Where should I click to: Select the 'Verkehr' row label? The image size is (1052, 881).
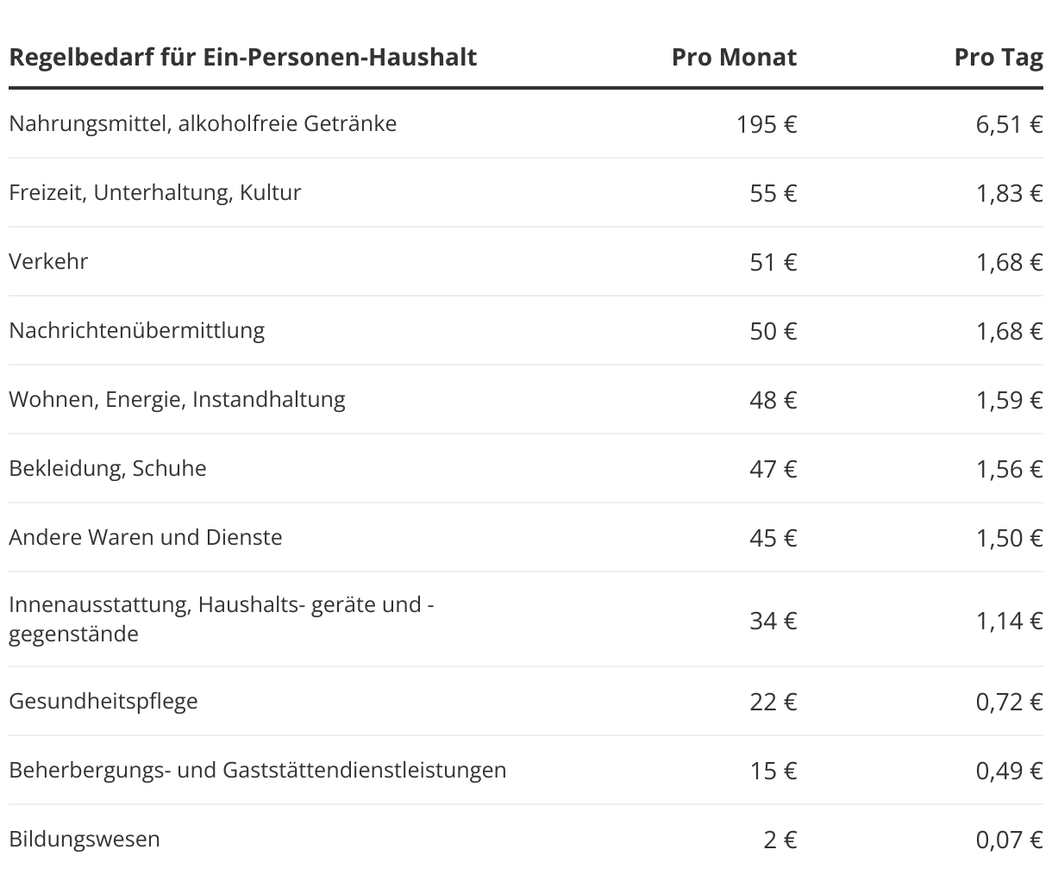click(x=48, y=261)
